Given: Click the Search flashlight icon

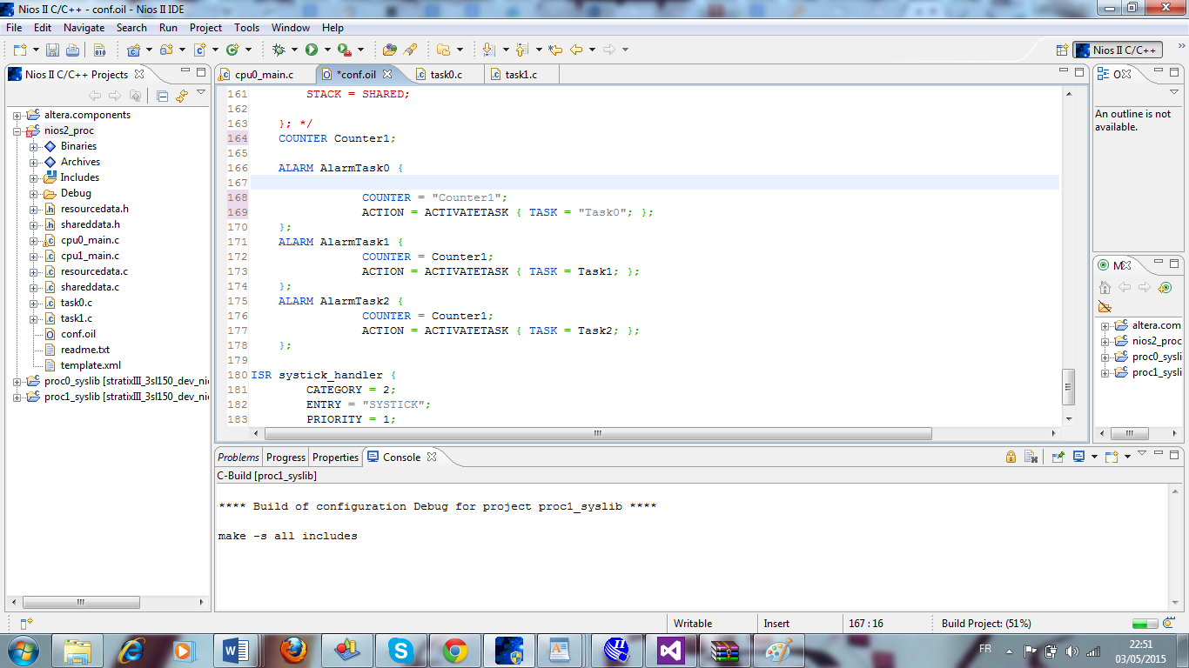Looking at the screenshot, I should (x=410, y=50).
